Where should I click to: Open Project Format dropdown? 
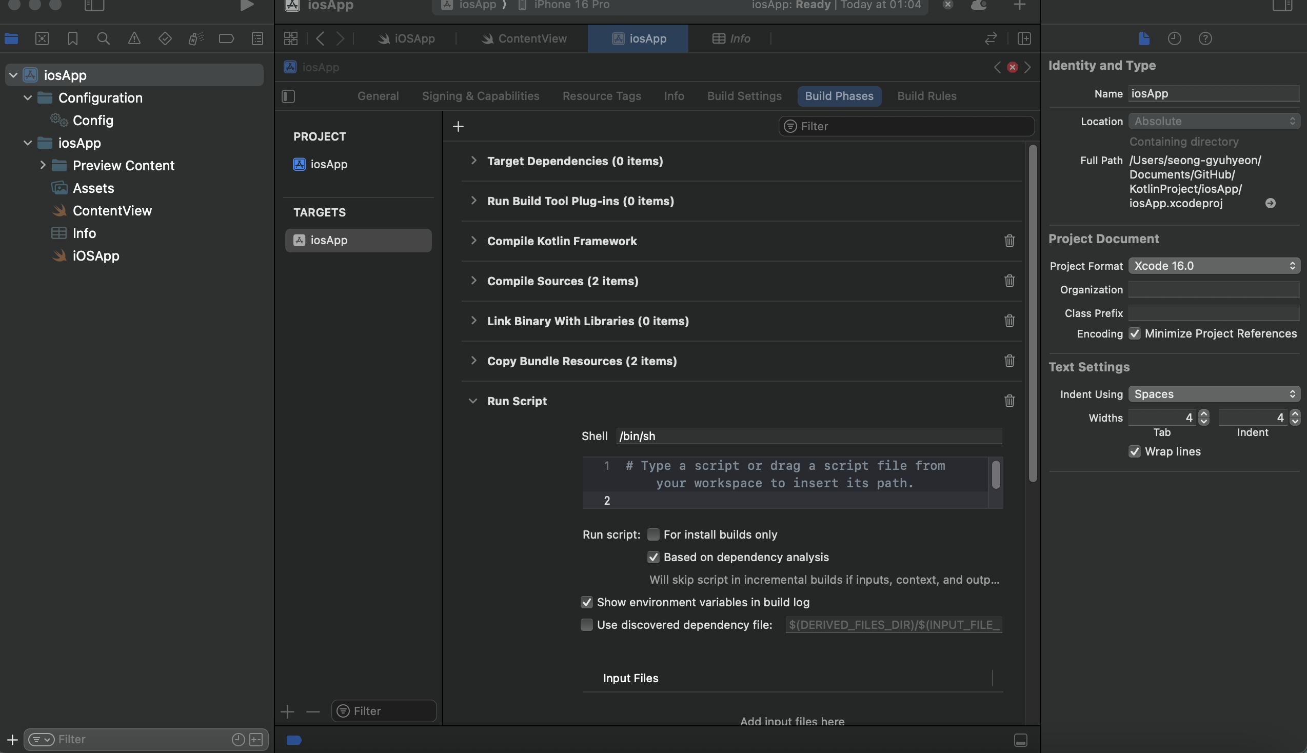(1214, 266)
